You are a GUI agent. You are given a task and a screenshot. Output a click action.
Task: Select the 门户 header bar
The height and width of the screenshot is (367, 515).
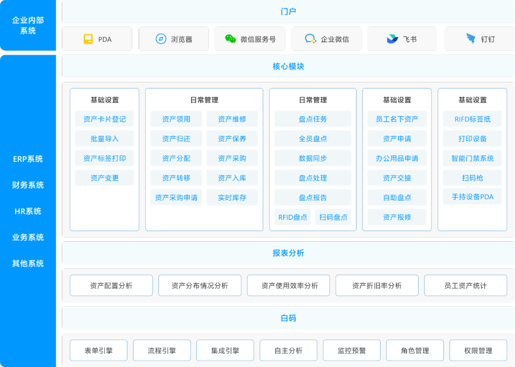[x=288, y=12]
